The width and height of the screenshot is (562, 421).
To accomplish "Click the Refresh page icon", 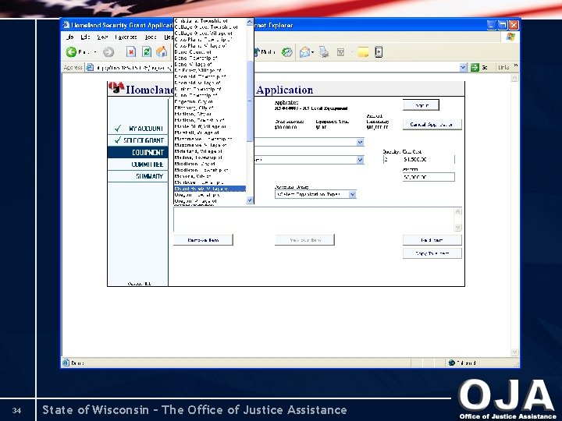I will (x=147, y=52).
